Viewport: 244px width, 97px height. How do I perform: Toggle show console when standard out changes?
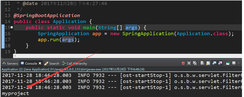(x=214, y=63)
